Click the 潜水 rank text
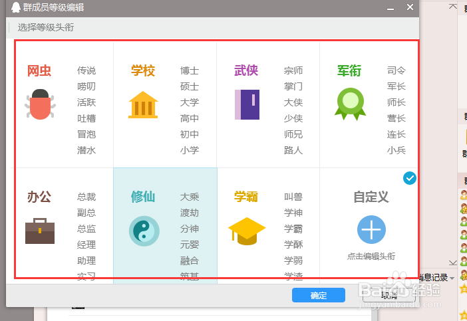Screen dimensions: 467x321 [86, 150]
